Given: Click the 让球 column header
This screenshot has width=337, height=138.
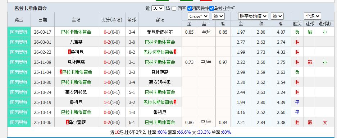Looking at the screenshot, I should (x=310, y=24).
